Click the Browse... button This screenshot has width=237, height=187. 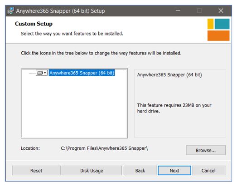click(206, 150)
